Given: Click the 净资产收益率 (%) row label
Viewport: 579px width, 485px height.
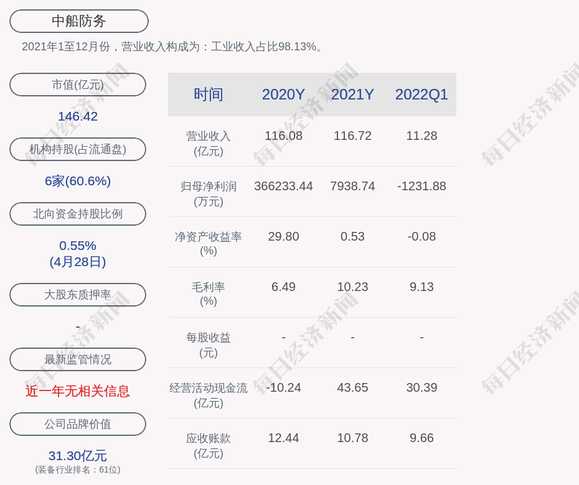Looking at the screenshot, I should 209,243.
